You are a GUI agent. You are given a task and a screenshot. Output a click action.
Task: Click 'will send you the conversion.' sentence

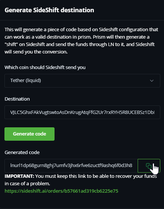(x=36, y=52)
